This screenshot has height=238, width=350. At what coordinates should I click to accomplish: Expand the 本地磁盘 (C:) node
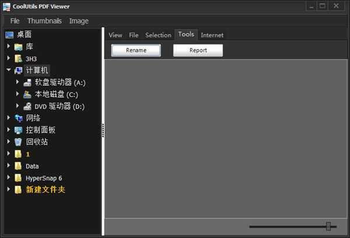point(17,94)
